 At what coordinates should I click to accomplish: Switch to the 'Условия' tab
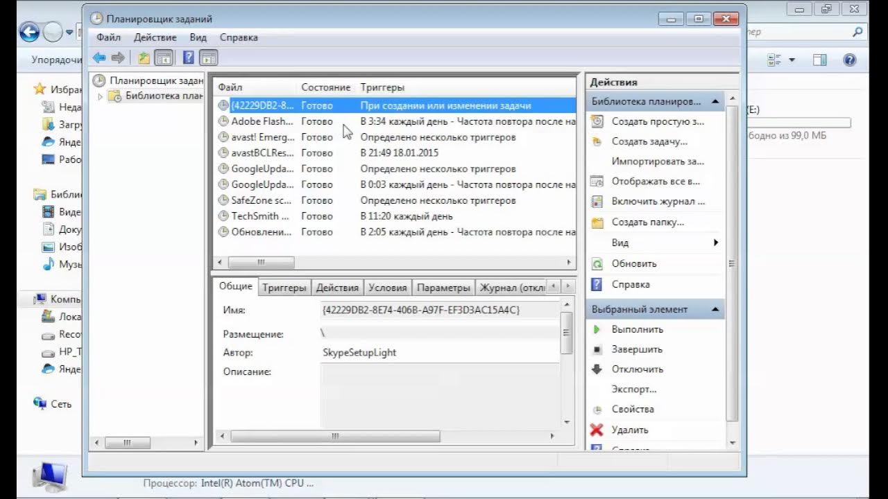[x=387, y=288]
